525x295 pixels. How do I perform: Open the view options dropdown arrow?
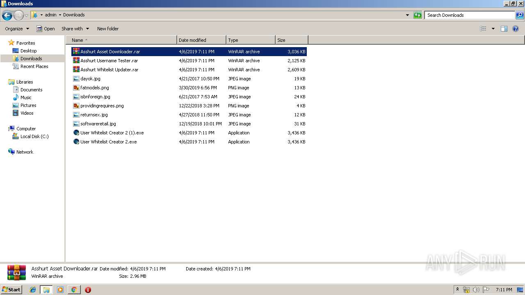[x=493, y=29]
